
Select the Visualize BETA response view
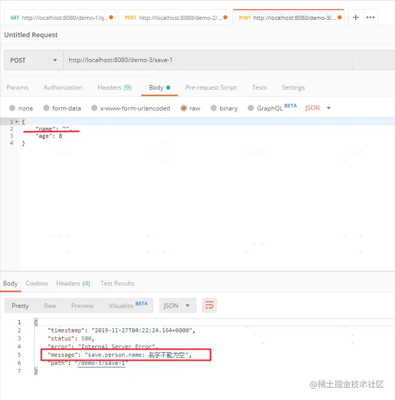click(x=128, y=305)
